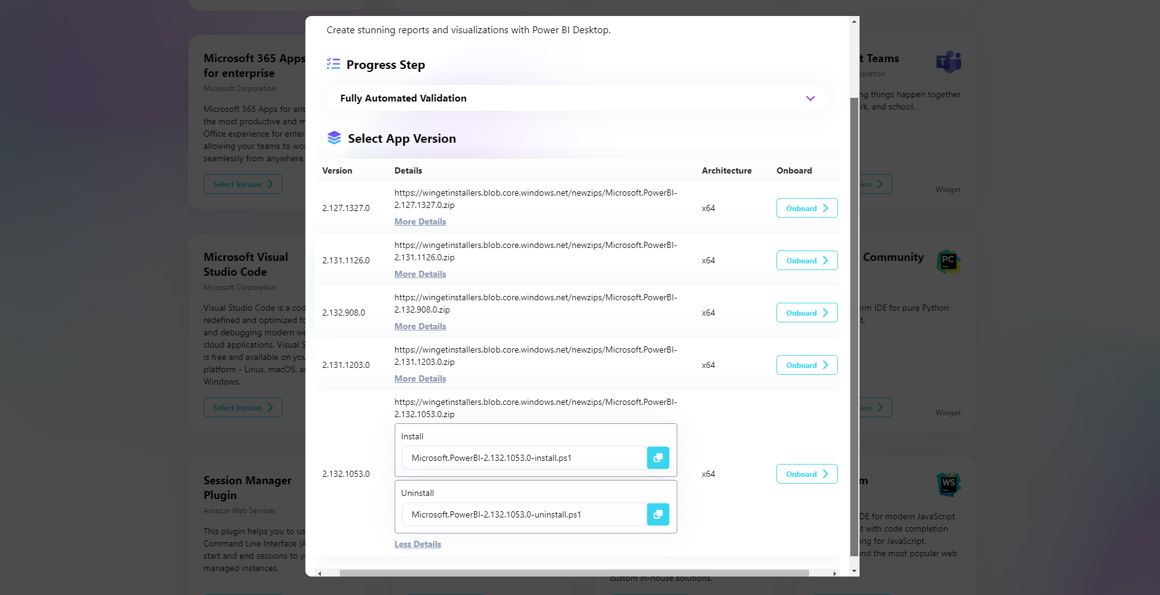Click the dialog's horizontal scrollbar

click(574, 573)
